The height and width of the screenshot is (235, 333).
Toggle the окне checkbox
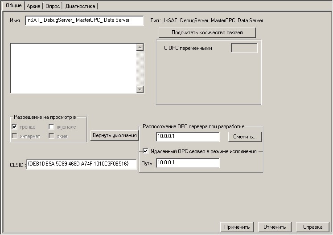point(51,136)
